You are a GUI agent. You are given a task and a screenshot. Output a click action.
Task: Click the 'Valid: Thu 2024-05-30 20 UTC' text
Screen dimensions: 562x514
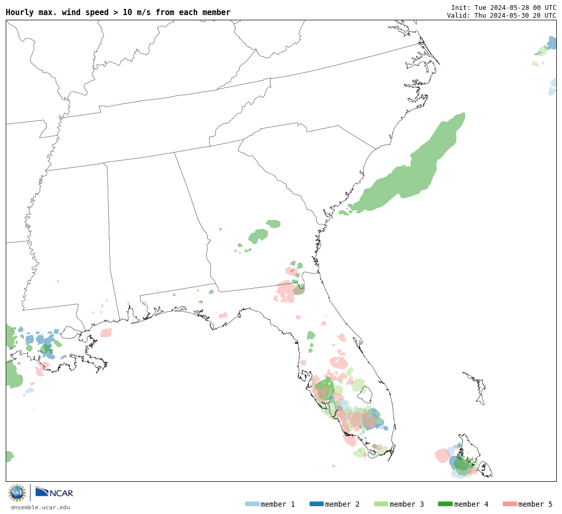click(502, 15)
